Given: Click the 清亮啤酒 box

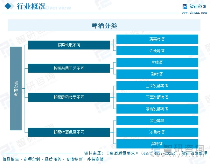Looking at the screenshot, I should click(x=157, y=39).
